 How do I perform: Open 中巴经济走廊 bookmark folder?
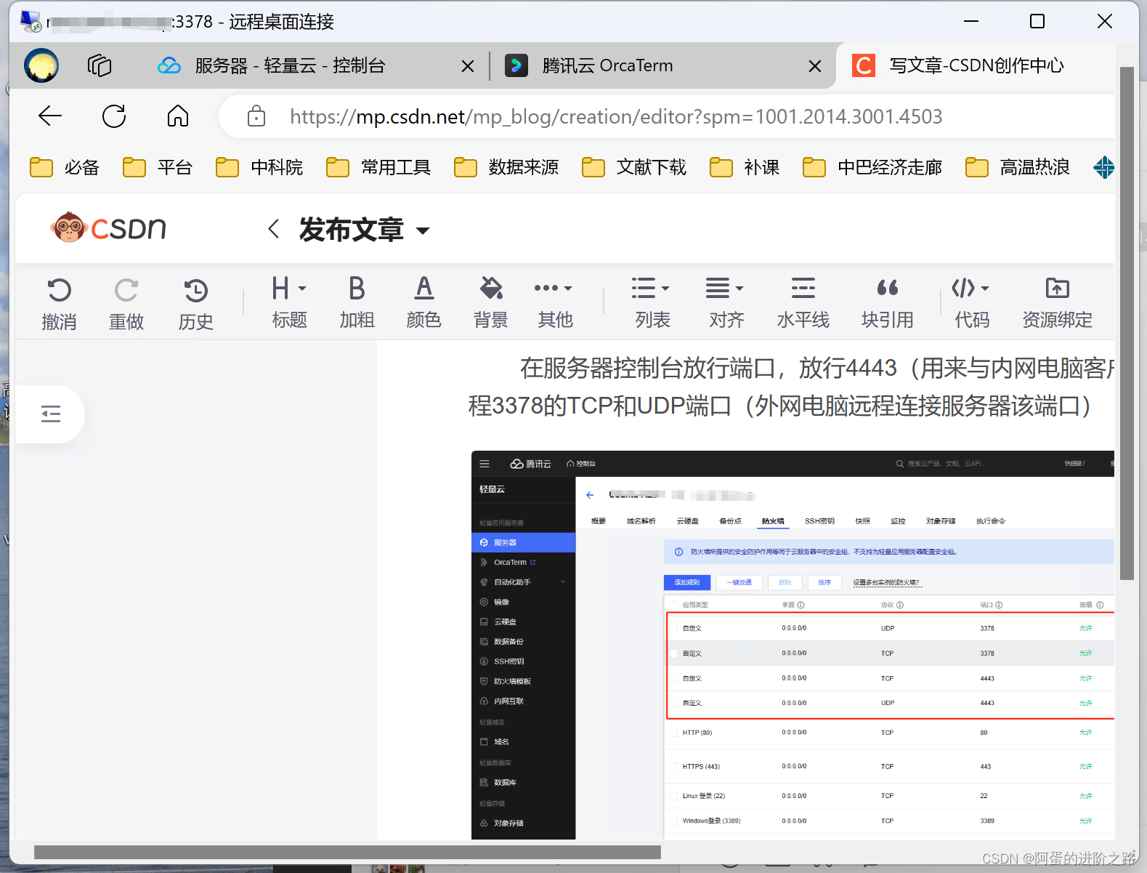(872, 167)
